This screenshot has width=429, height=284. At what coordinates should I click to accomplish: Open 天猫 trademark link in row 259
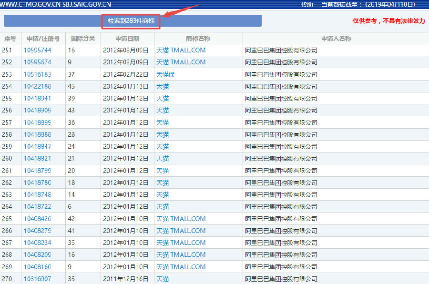point(163,147)
